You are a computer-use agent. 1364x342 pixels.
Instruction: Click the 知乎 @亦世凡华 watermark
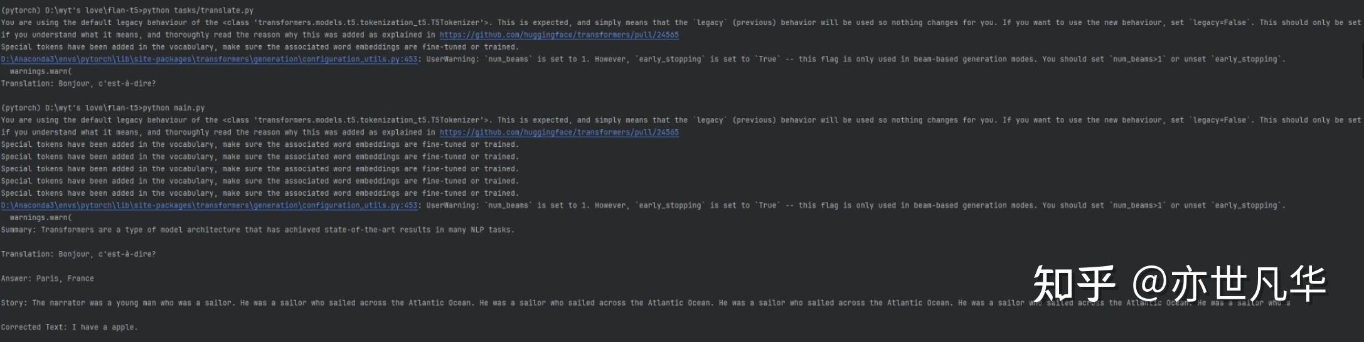[x=1178, y=284]
